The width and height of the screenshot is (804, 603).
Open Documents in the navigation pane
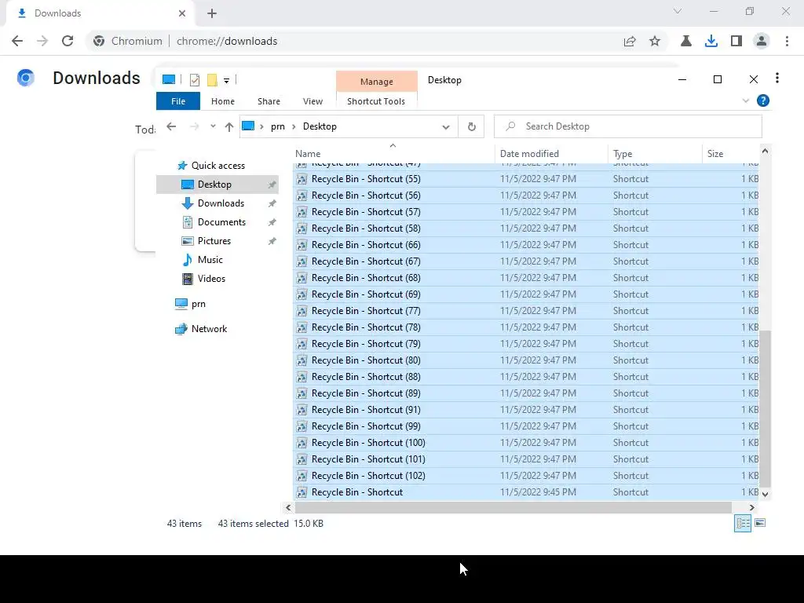point(221,222)
